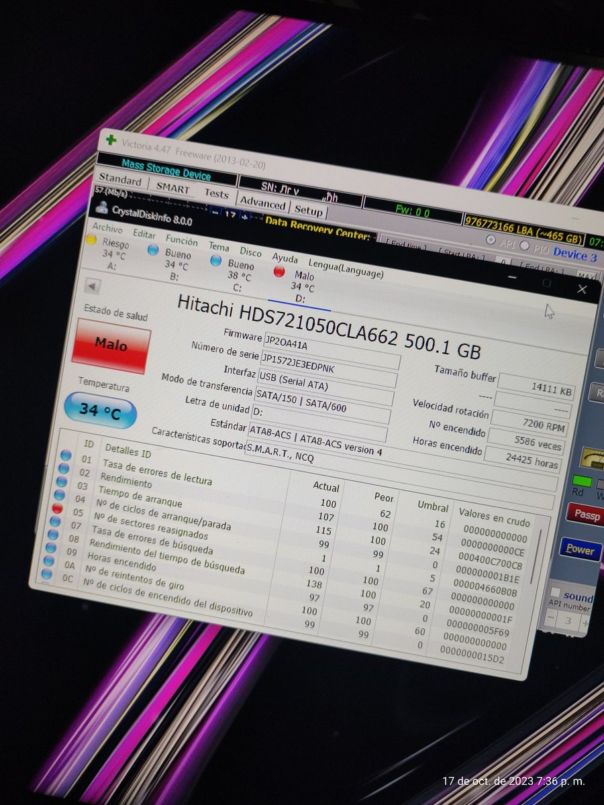The width and height of the screenshot is (604, 805).
Task: Toggle the sound checkbox in Victoria
Action: pyautogui.click(x=555, y=592)
